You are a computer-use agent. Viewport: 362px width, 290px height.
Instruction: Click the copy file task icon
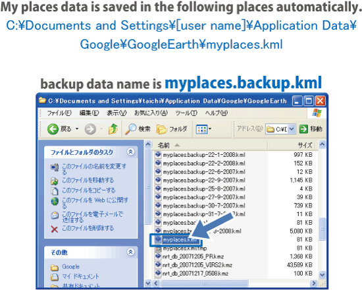tap(55, 191)
